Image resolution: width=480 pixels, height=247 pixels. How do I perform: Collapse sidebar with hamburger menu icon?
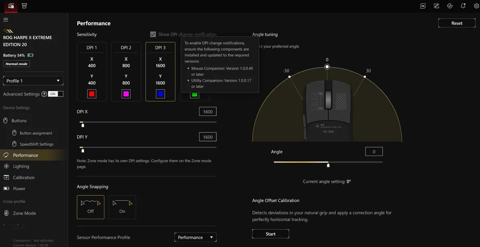tap(6, 20)
